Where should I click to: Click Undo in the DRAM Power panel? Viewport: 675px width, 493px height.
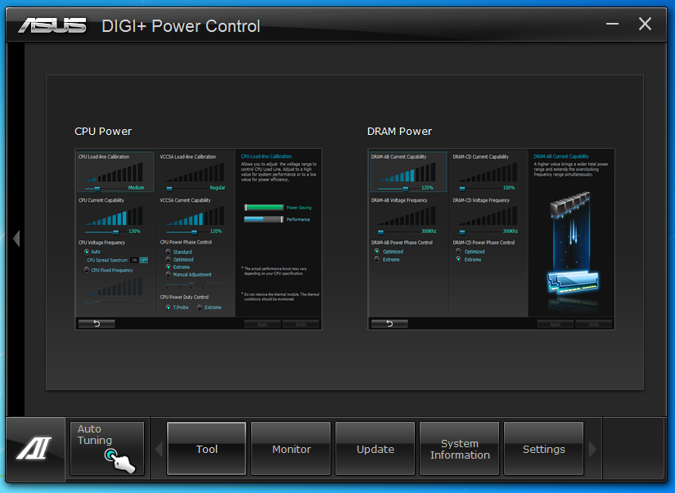pos(594,324)
